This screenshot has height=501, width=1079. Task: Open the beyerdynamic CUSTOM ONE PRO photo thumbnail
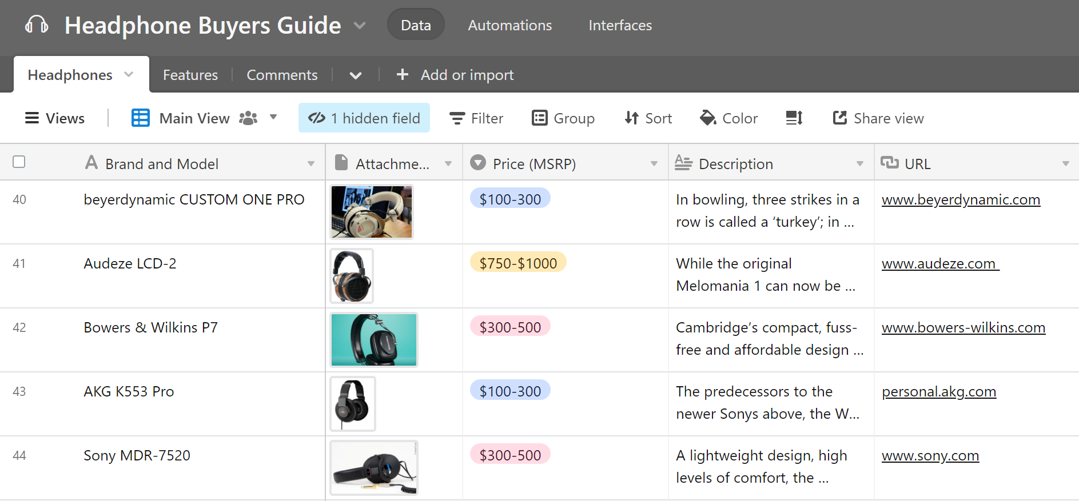(372, 212)
